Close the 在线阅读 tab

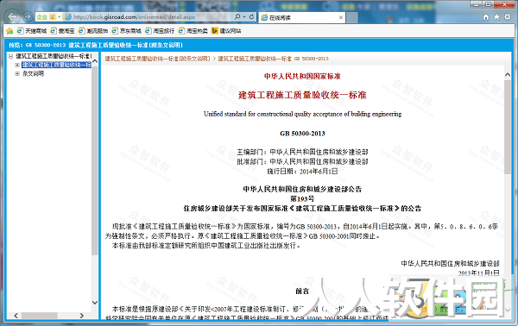pyautogui.click(x=341, y=18)
